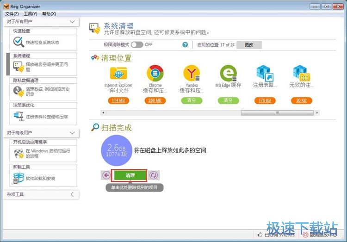Viewport: 347px width, 242px height.
Task: Click the cleanup locations map-pin icon
Action: pyautogui.click(x=95, y=58)
